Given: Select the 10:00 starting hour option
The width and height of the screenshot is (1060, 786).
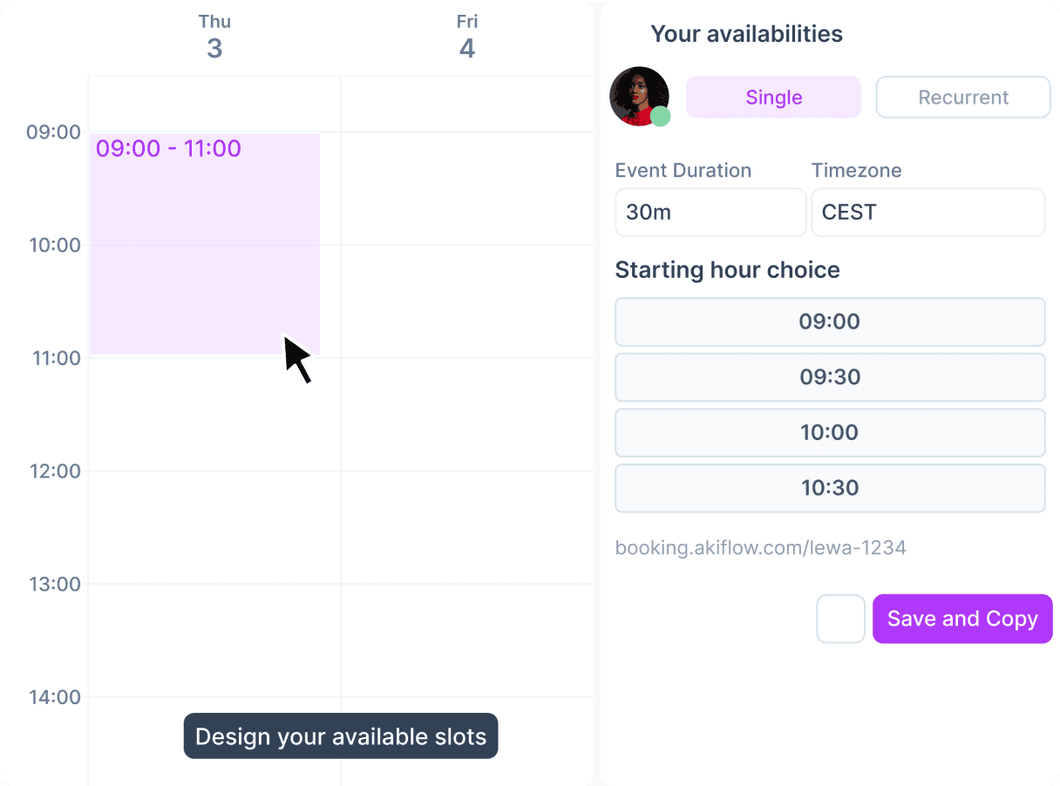Looking at the screenshot, I should point(829,432).
